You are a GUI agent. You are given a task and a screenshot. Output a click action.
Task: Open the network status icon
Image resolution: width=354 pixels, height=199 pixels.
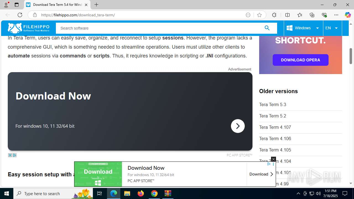[x=311, y=193]
